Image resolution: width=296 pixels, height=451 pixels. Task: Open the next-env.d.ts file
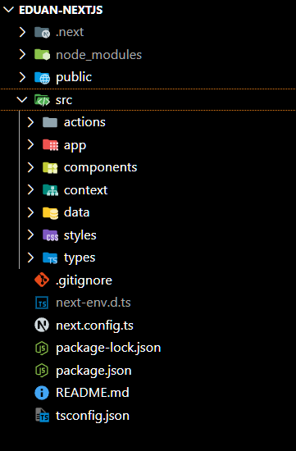93,303
